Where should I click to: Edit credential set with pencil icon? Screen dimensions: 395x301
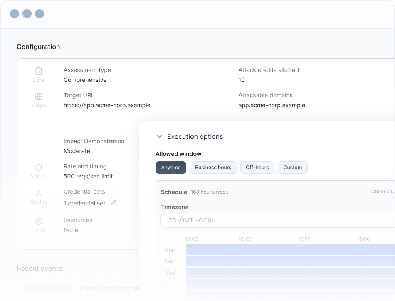click(x=114, y=203)
